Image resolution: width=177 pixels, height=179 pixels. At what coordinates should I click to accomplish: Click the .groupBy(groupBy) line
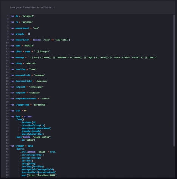pyautogui.click(x=31, y=131)
